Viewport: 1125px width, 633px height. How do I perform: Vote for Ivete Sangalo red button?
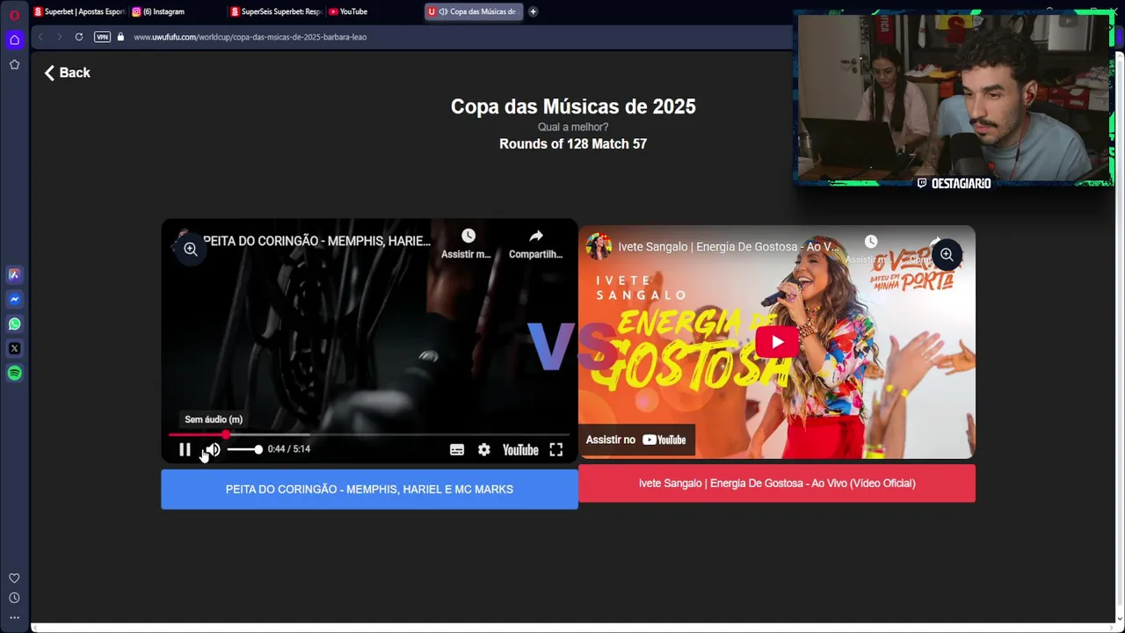click(777, 483)
